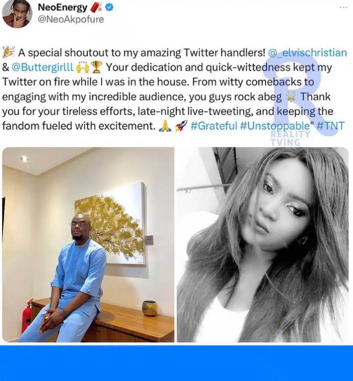Open the #Grateful hashtag
The image size is (353, 381).
tap(214, 126)
